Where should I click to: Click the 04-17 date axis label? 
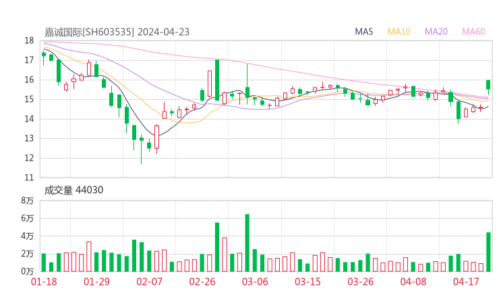pyautogui.click(x=466, y=281)
